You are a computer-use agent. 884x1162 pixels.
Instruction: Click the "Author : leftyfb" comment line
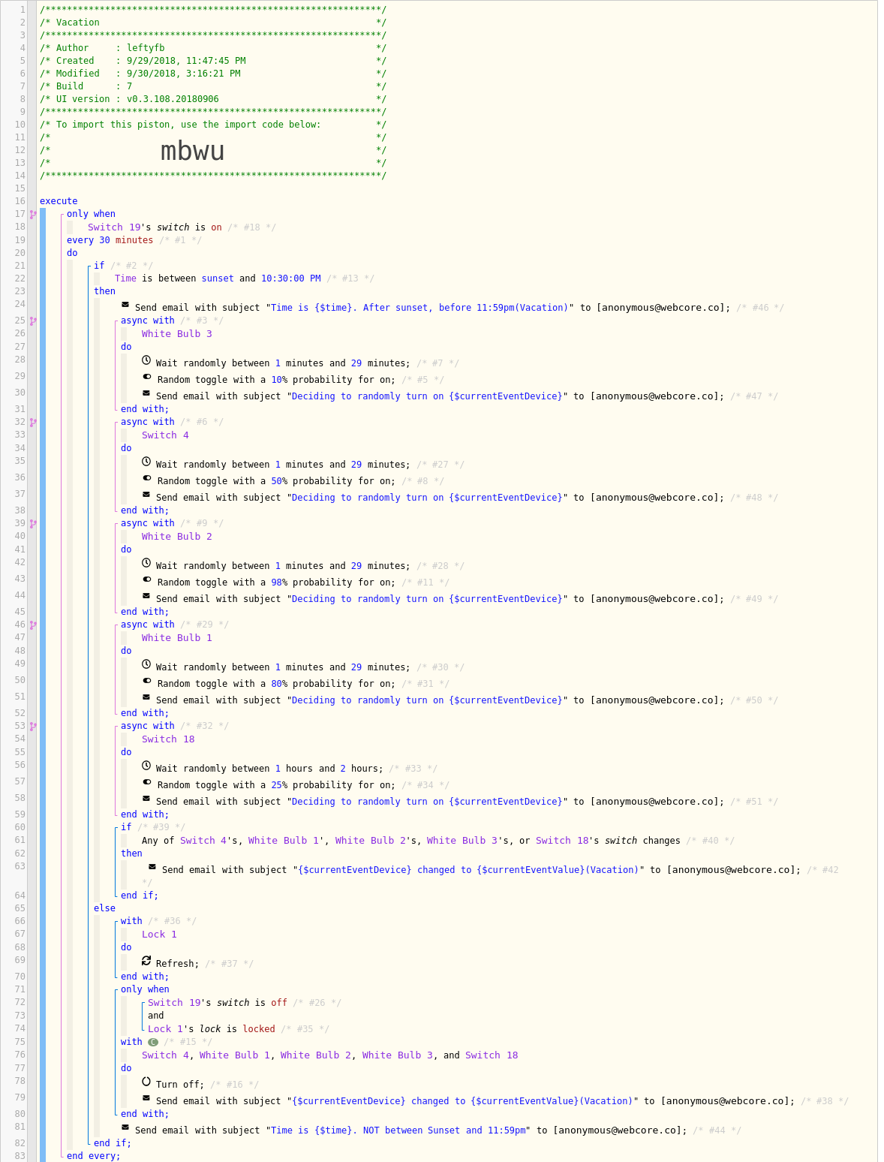213,48
